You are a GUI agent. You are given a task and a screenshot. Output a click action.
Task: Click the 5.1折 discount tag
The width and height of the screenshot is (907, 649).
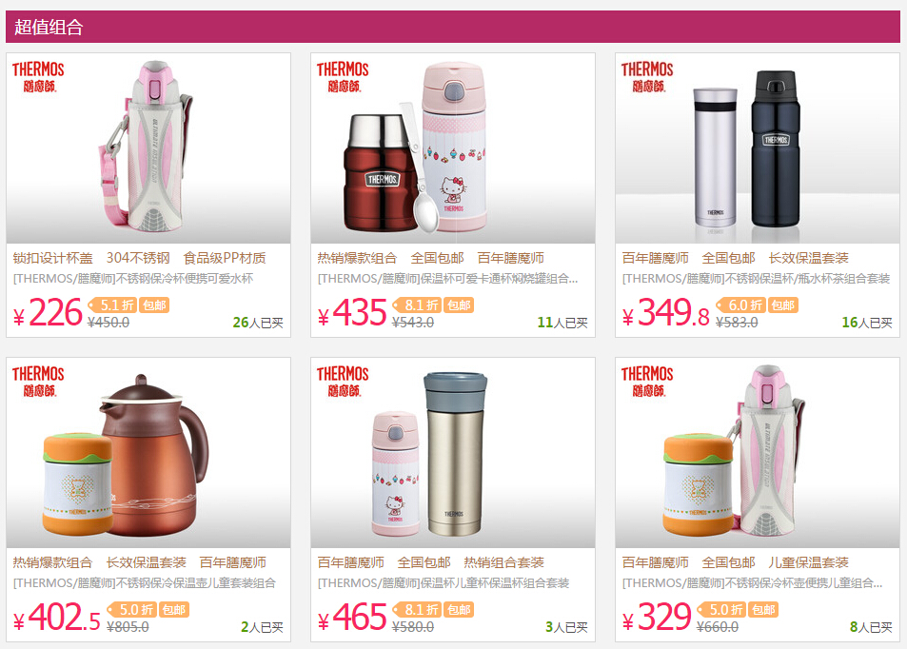(x=113, y=305)
